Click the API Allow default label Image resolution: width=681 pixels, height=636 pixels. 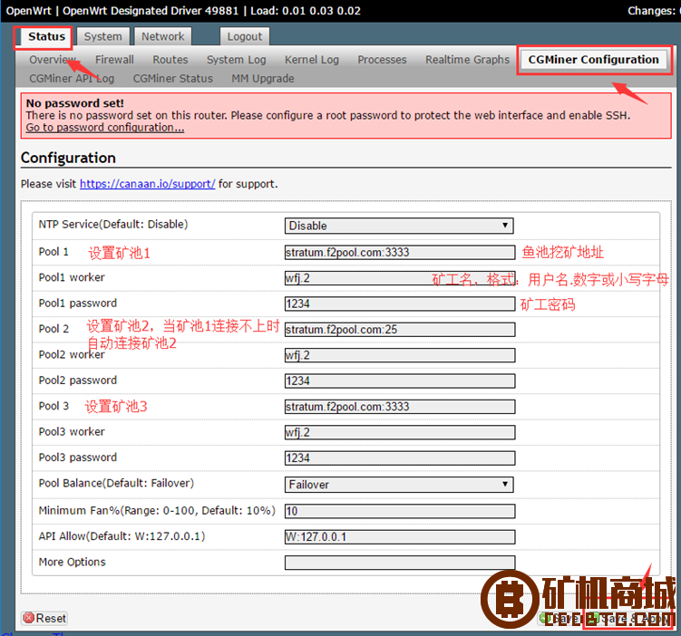coord(122,536)
